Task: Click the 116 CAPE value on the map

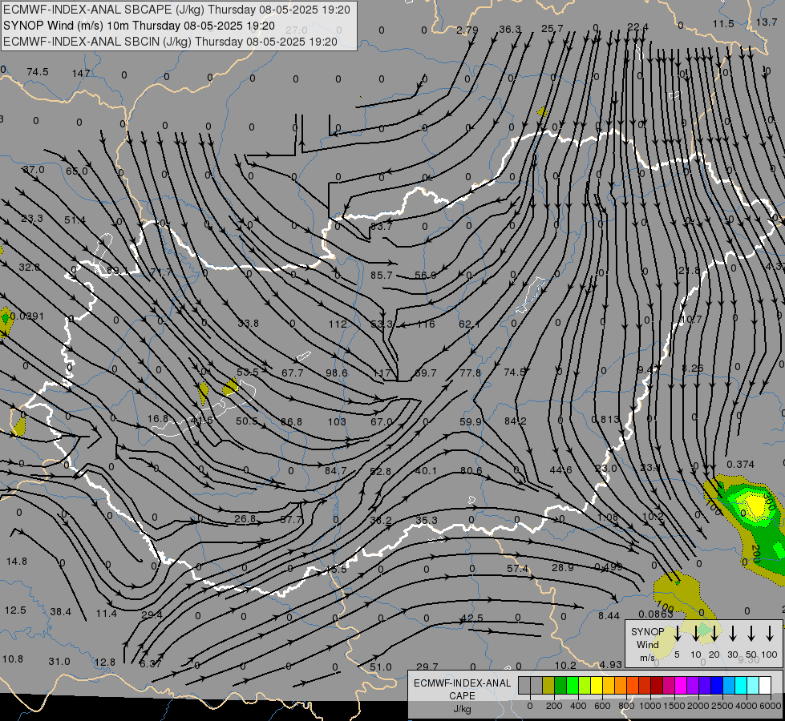Action: [x=426, y=324]
